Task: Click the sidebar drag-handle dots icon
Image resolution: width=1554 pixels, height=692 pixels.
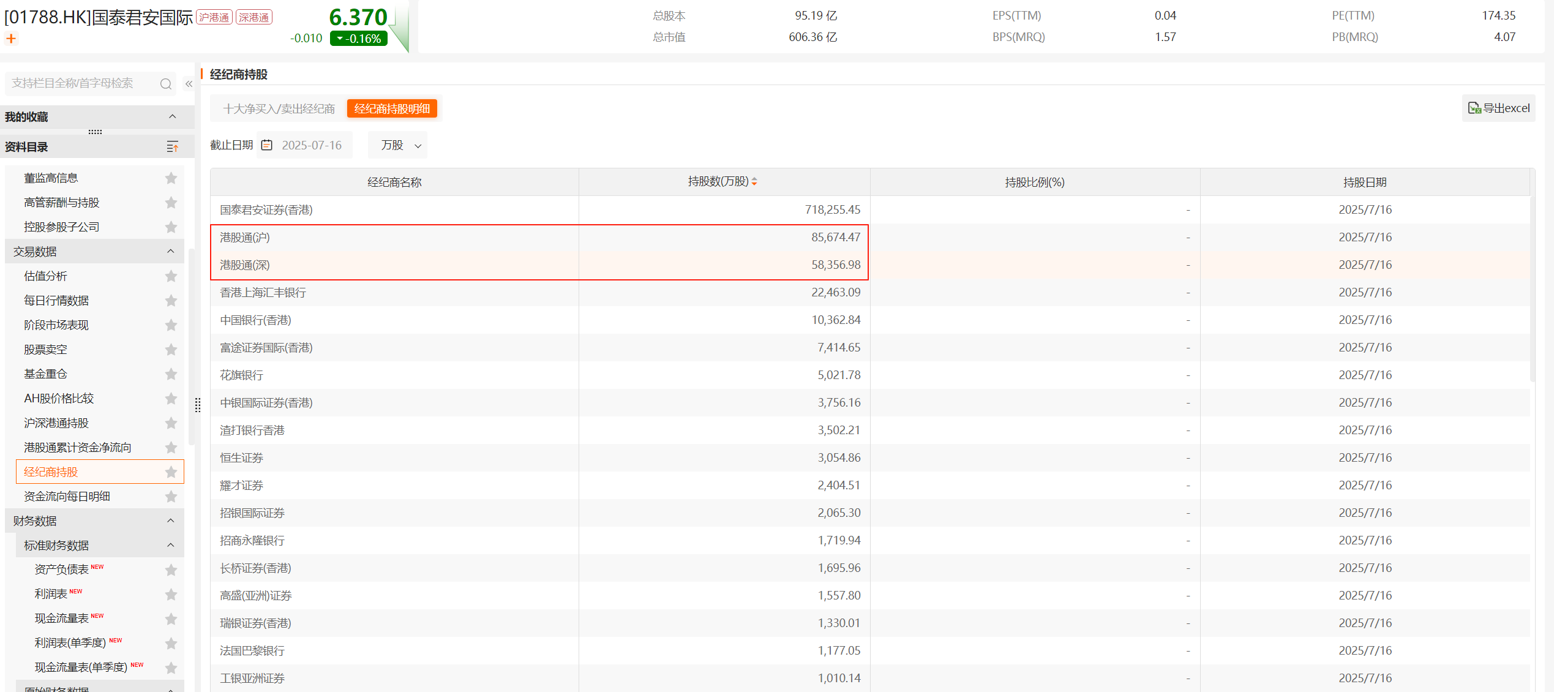Action: point(95,132)
